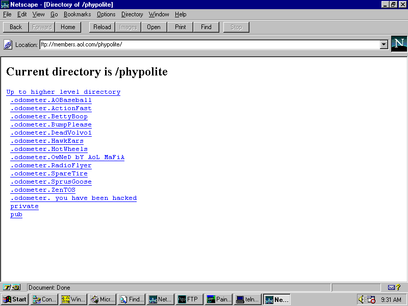Switch to the Micr... taskbar window
Viewport: 408px width, 306px height.
(103, 299)
